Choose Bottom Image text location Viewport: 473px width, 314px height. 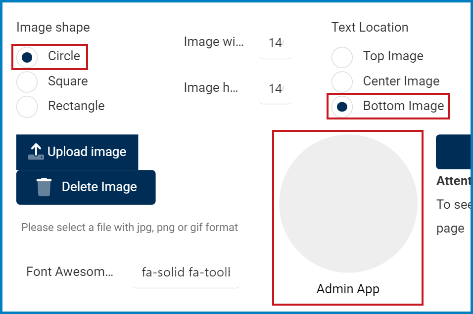342,106
